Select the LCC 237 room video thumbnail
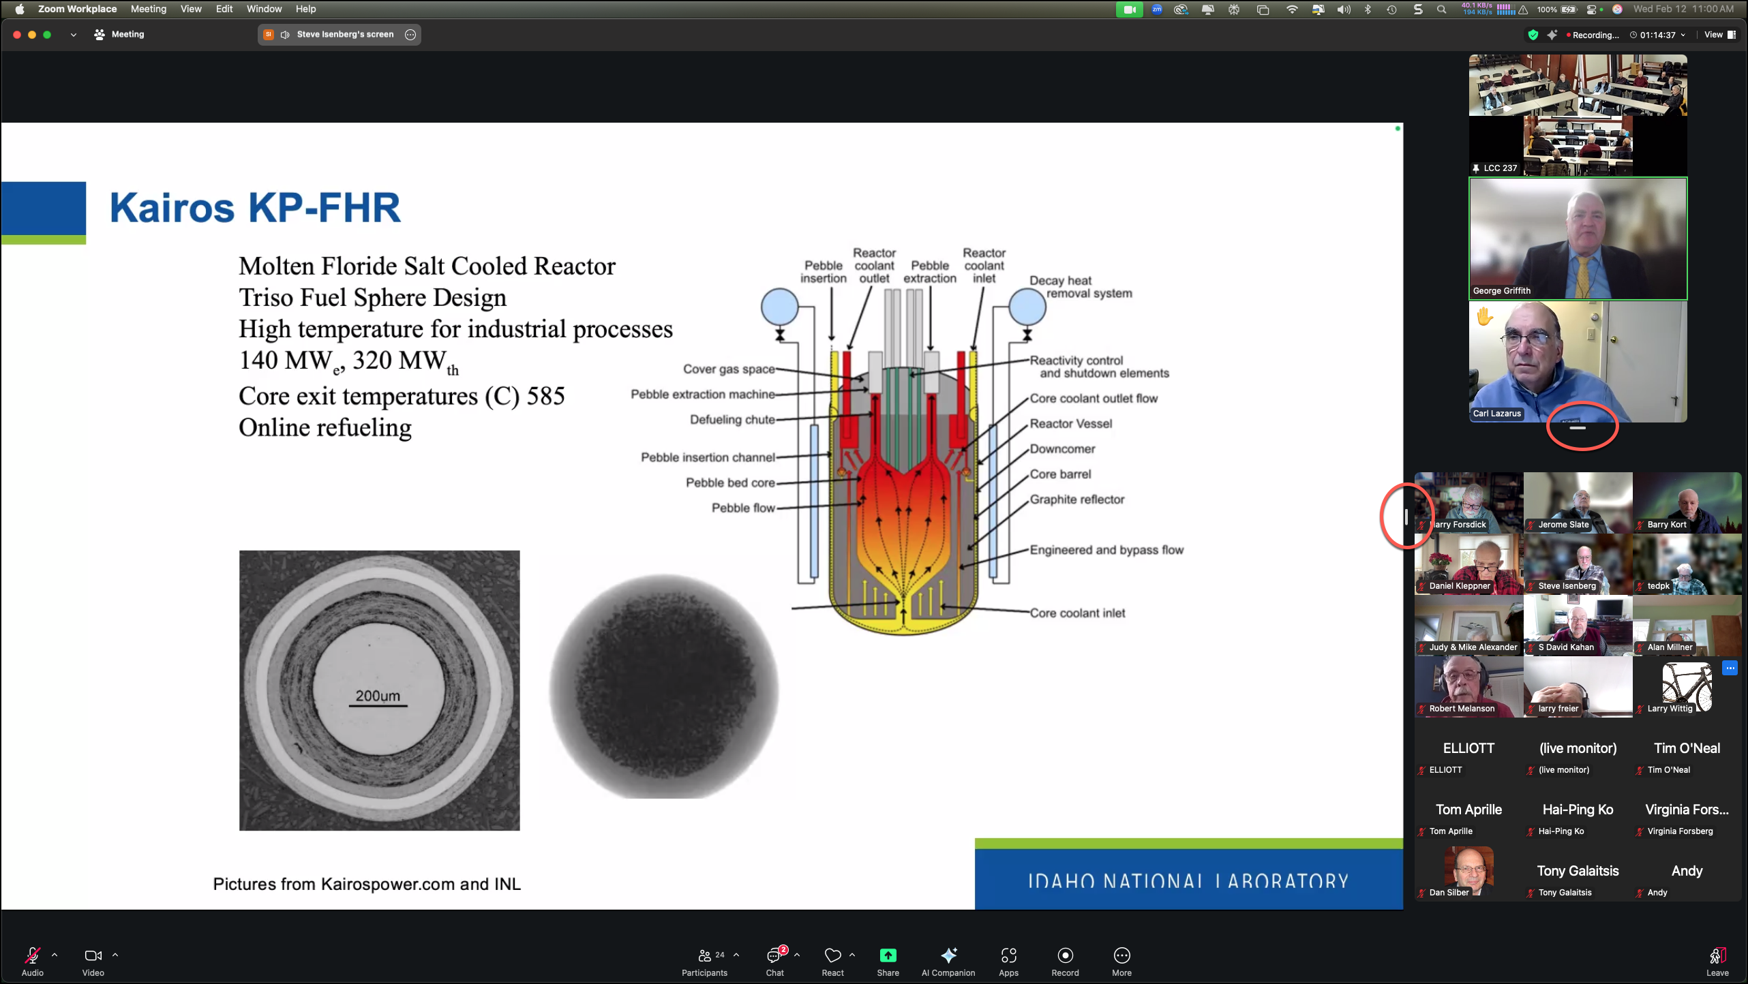This screenshot has height=984, width=1748. point(1578,115)
